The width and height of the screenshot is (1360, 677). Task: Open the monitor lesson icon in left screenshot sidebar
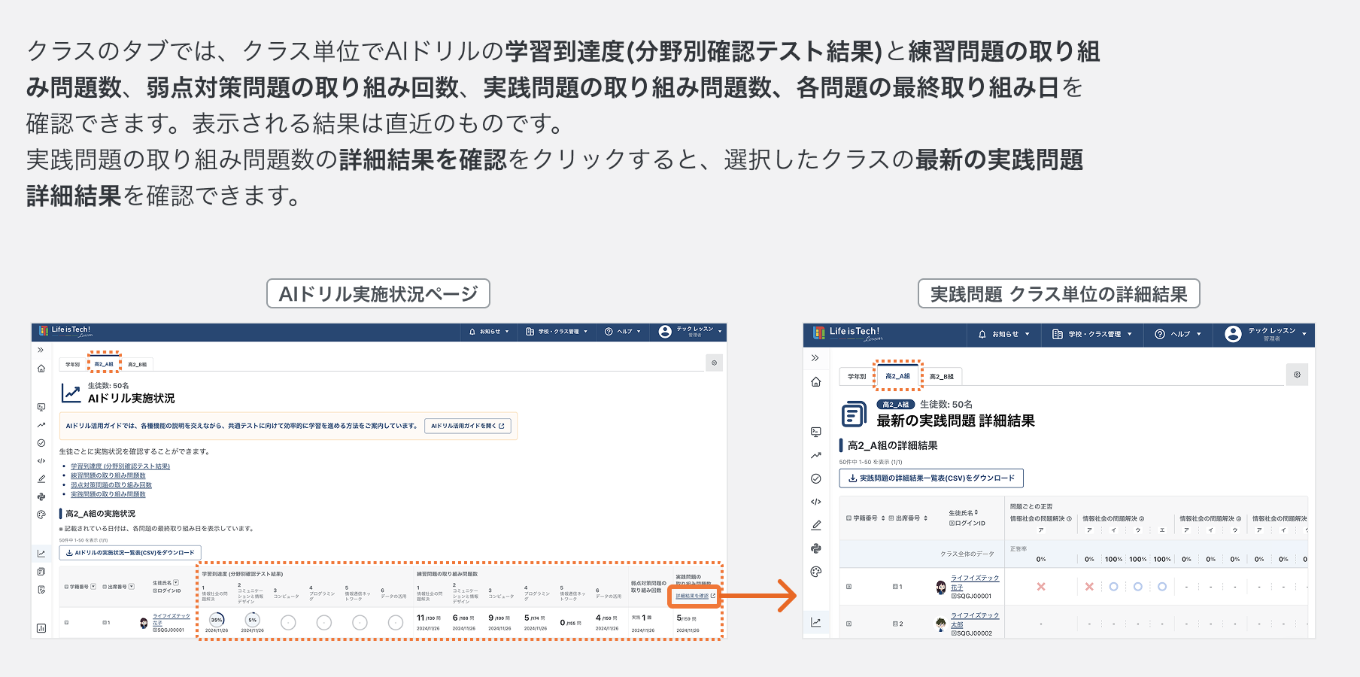(x=41, y=407)
